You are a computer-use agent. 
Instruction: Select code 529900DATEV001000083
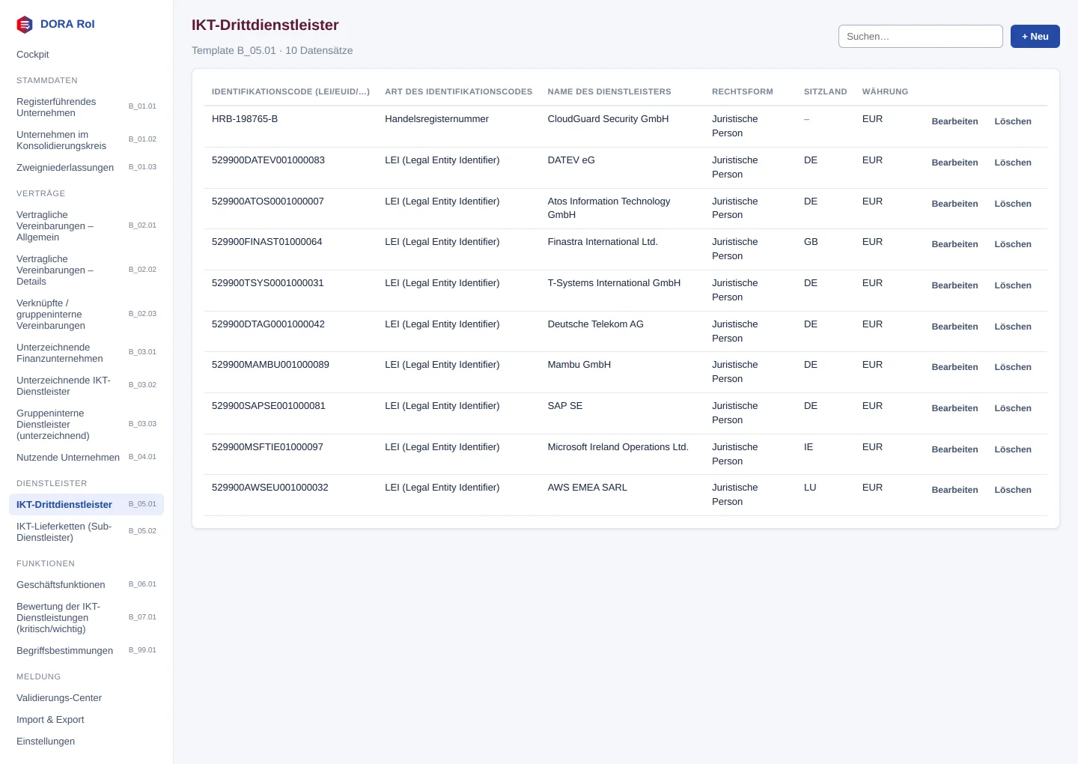pyautogui.click(x=268, y=160)
